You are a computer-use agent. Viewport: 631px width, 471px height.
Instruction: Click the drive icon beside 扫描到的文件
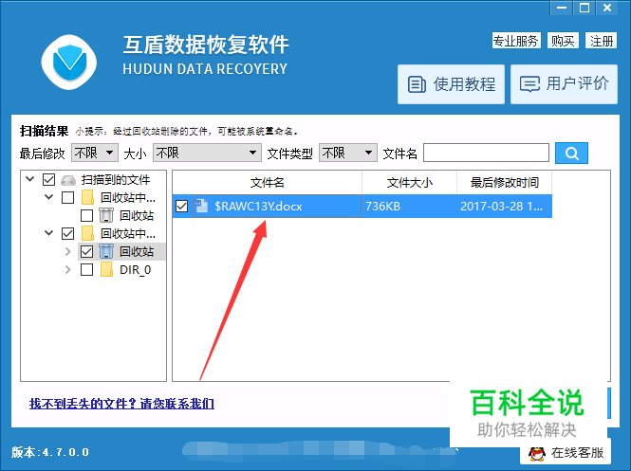[x=68, y=180]
